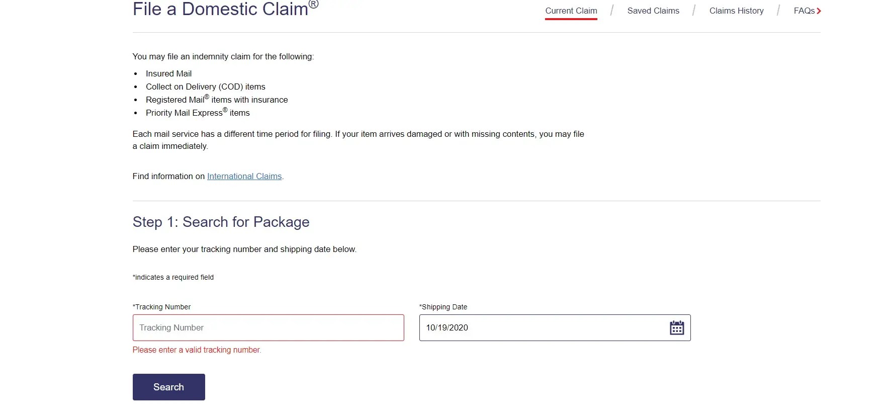Select the Priority Mail Express items bullet
The height and width of the screenshot is (416, 885).
tap(198, 113)
